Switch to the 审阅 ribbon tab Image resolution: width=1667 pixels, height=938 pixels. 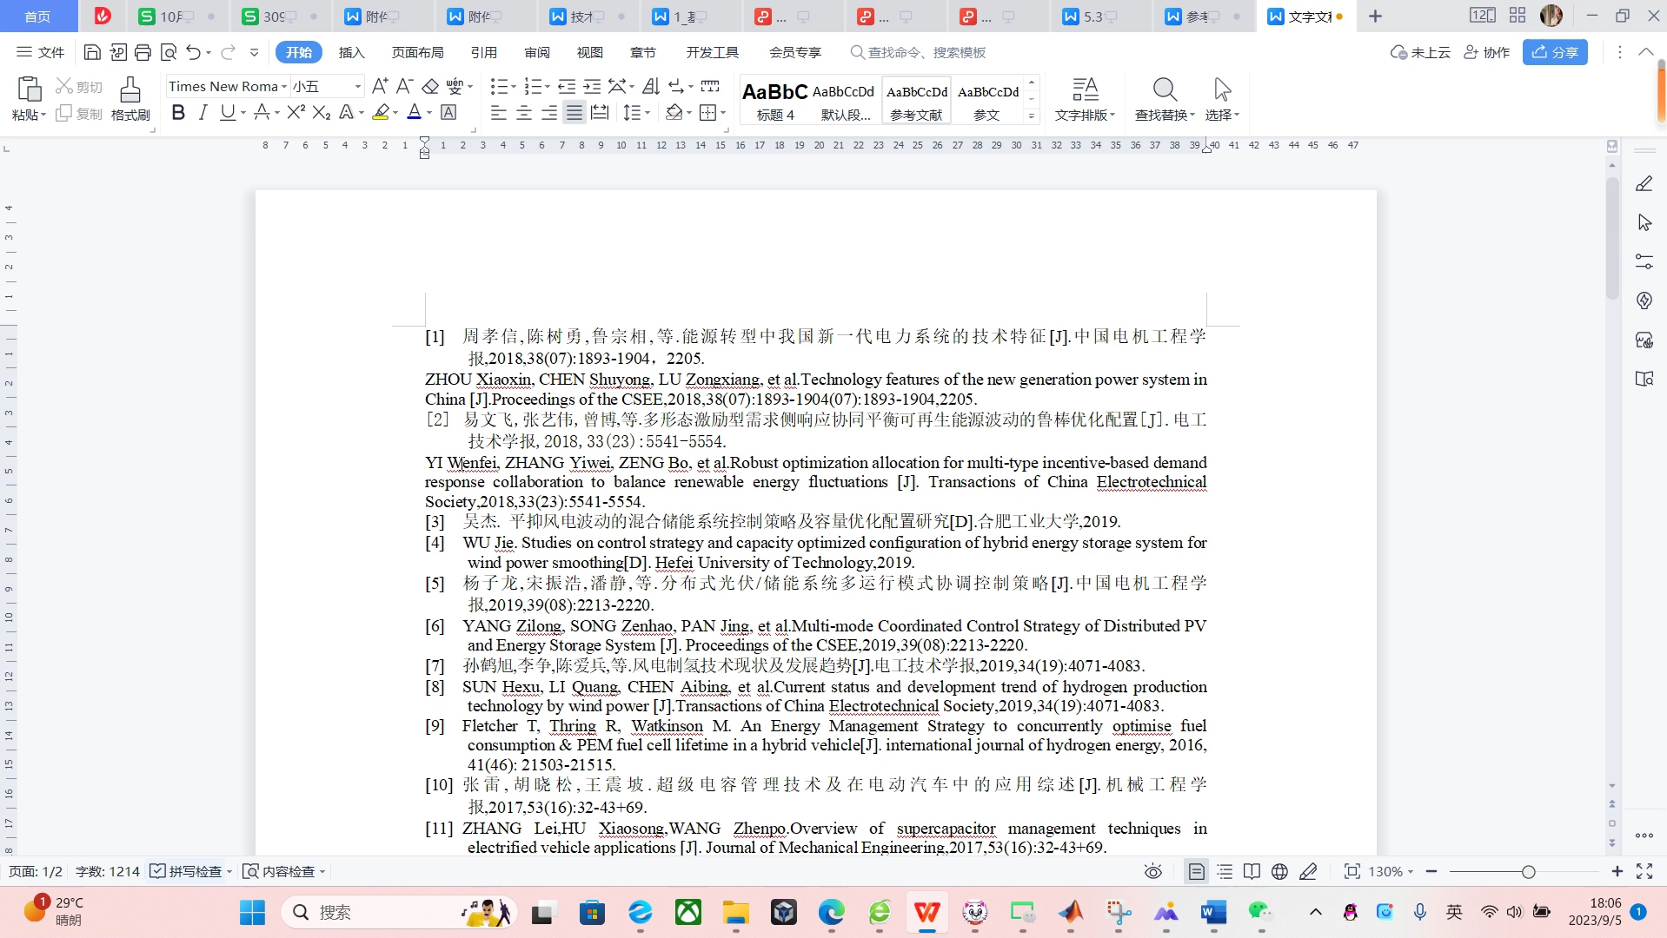[537, 52]
